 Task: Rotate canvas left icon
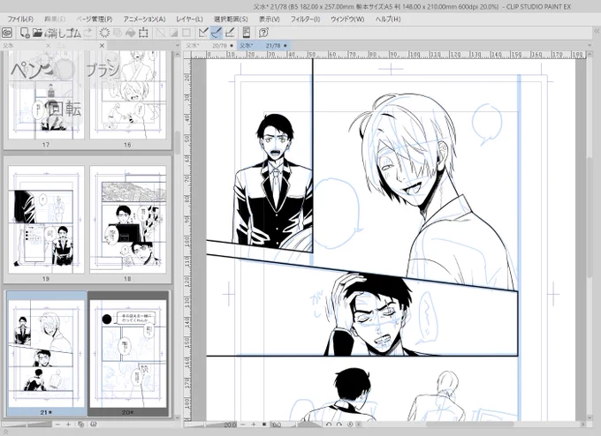pos(328,425)
